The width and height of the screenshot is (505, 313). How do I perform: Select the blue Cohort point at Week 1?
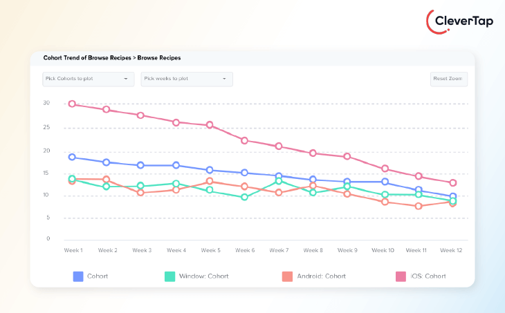(x=72, y=157)
